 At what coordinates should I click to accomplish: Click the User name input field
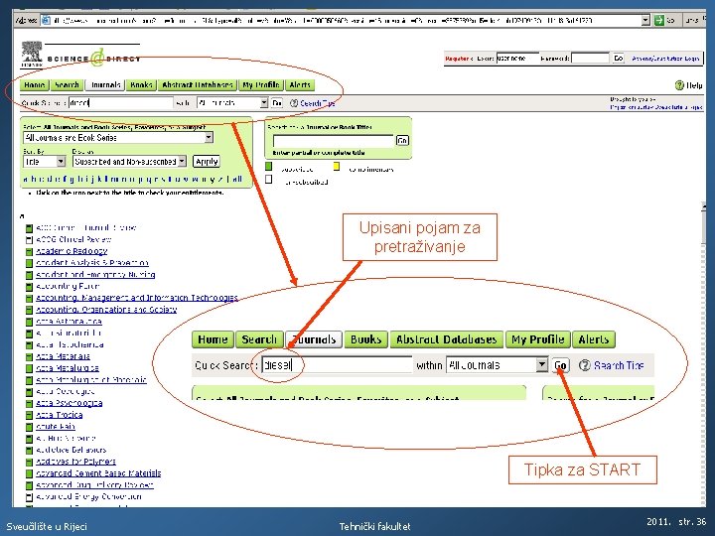point(517,59)
